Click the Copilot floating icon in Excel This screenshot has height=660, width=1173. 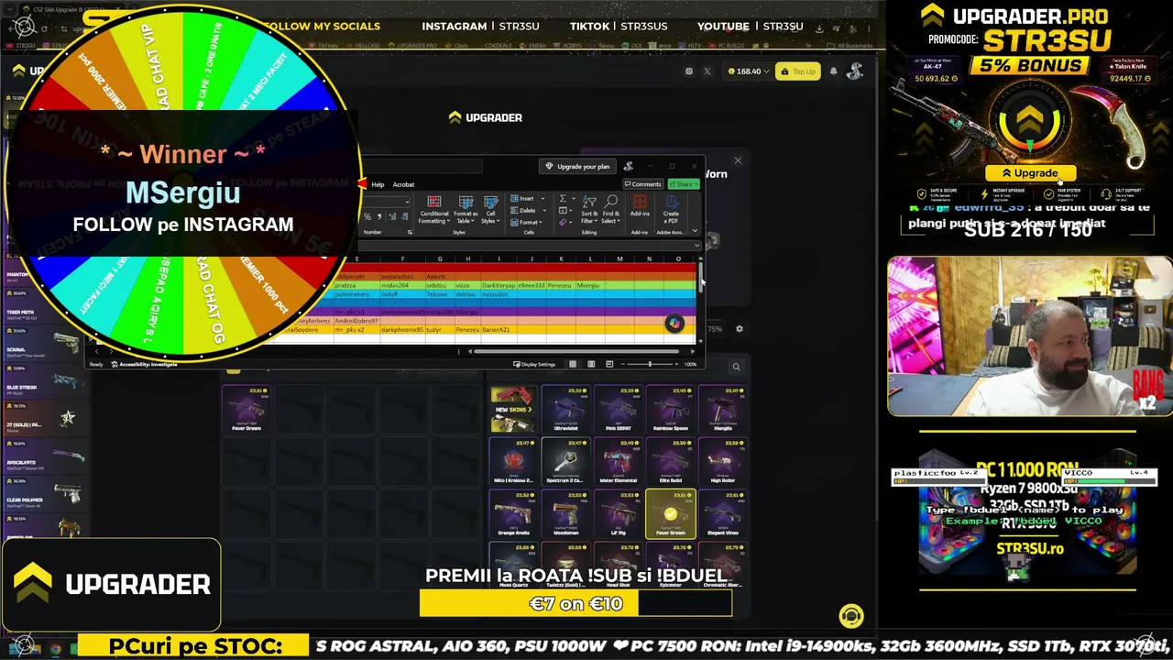coord(674,324)
